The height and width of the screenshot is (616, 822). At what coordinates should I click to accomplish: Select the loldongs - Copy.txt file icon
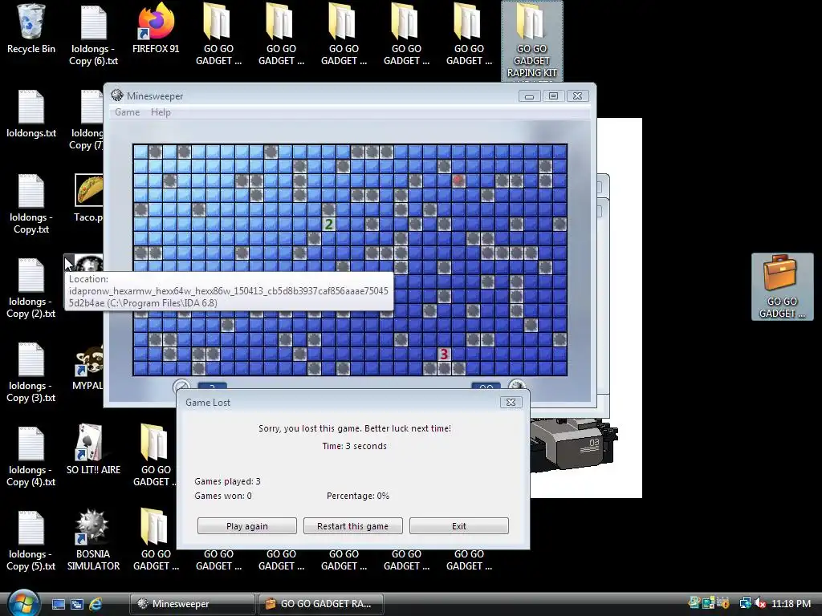pos(31,203)
